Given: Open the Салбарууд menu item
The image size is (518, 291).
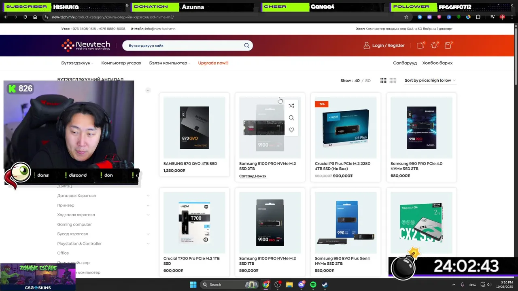Looking at the screenshot, I should coord(405,63).
